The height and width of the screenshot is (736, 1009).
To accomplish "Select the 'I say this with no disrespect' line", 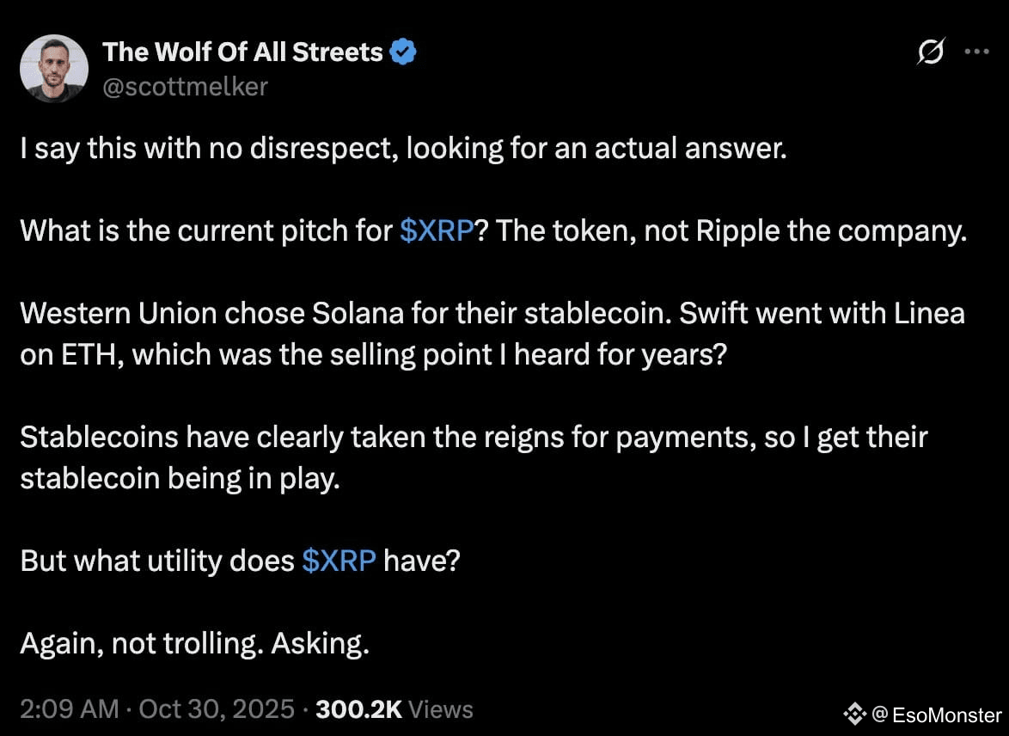I will pyautogui.click(x=403, y=148).
